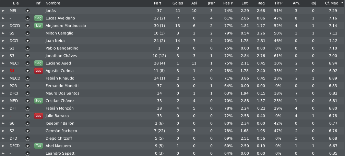Open position dropdown for Milton Caraglio
345x156 pixels.
click(27, 33)
